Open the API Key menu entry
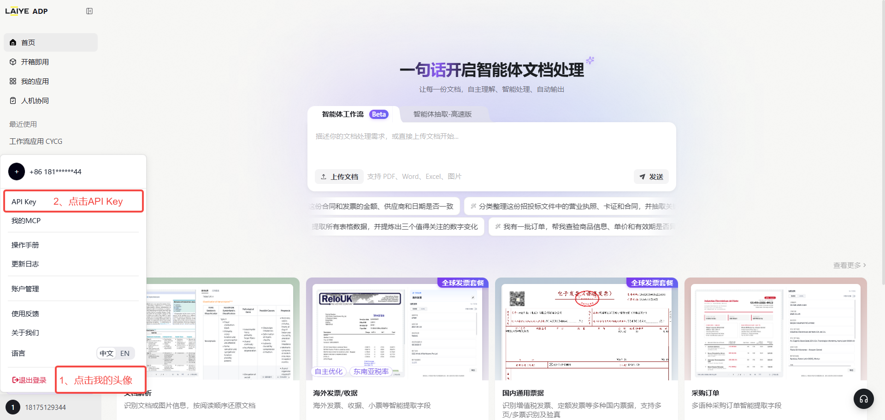 point(74,201)
